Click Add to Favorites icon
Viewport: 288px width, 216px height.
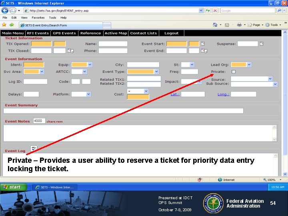click(x=12, y=25)
